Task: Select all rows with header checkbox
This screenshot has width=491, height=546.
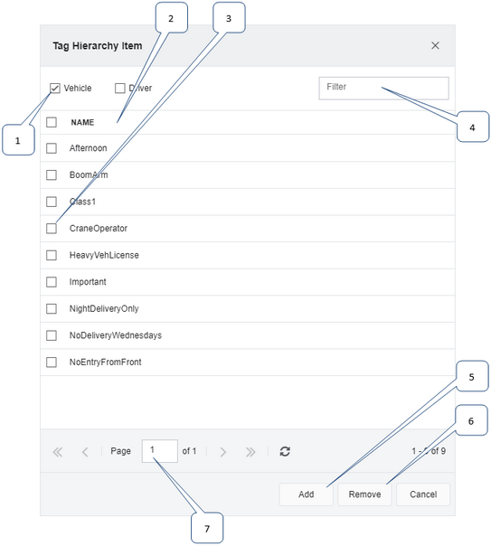Action: (x=52, y=122)
